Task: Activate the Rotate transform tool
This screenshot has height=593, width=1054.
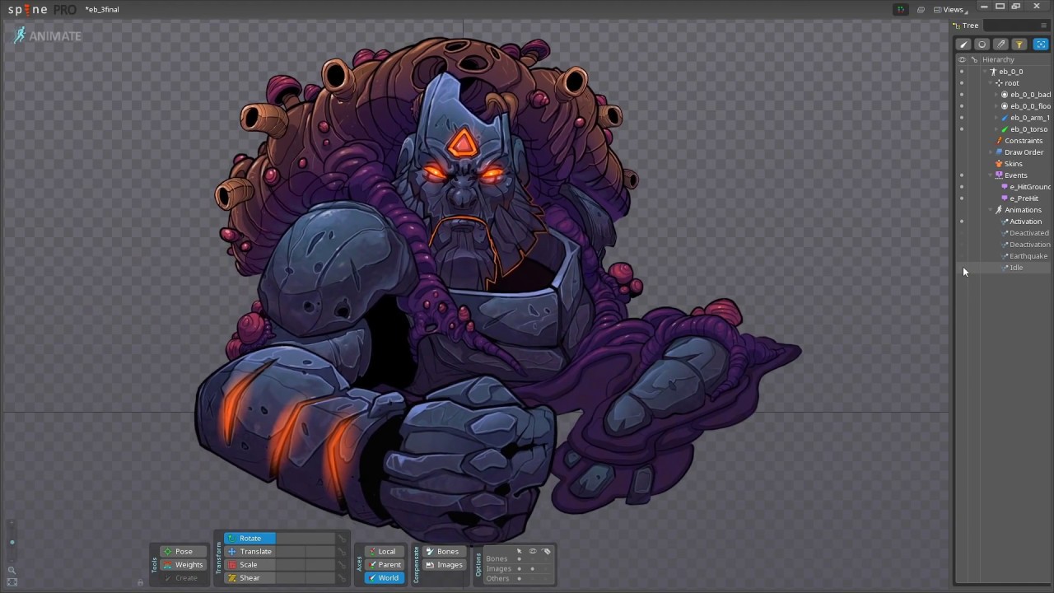Action: [250, 539]
